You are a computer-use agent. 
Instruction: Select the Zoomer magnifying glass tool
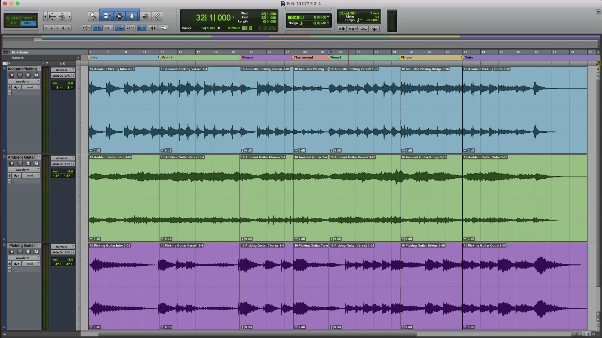tap(93, 16)
